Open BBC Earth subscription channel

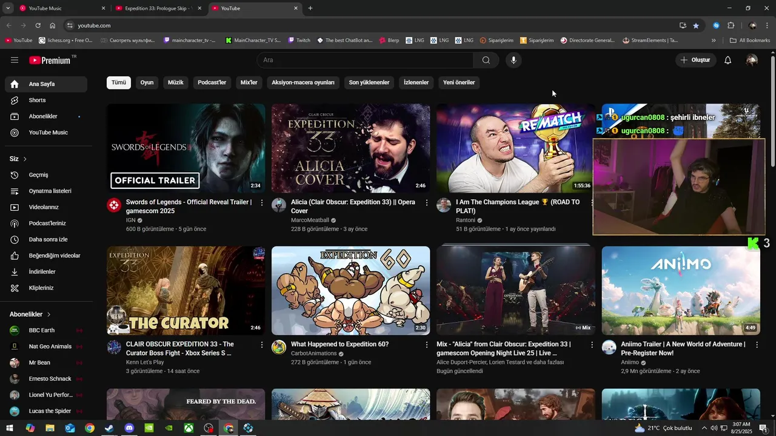point(46,331)
